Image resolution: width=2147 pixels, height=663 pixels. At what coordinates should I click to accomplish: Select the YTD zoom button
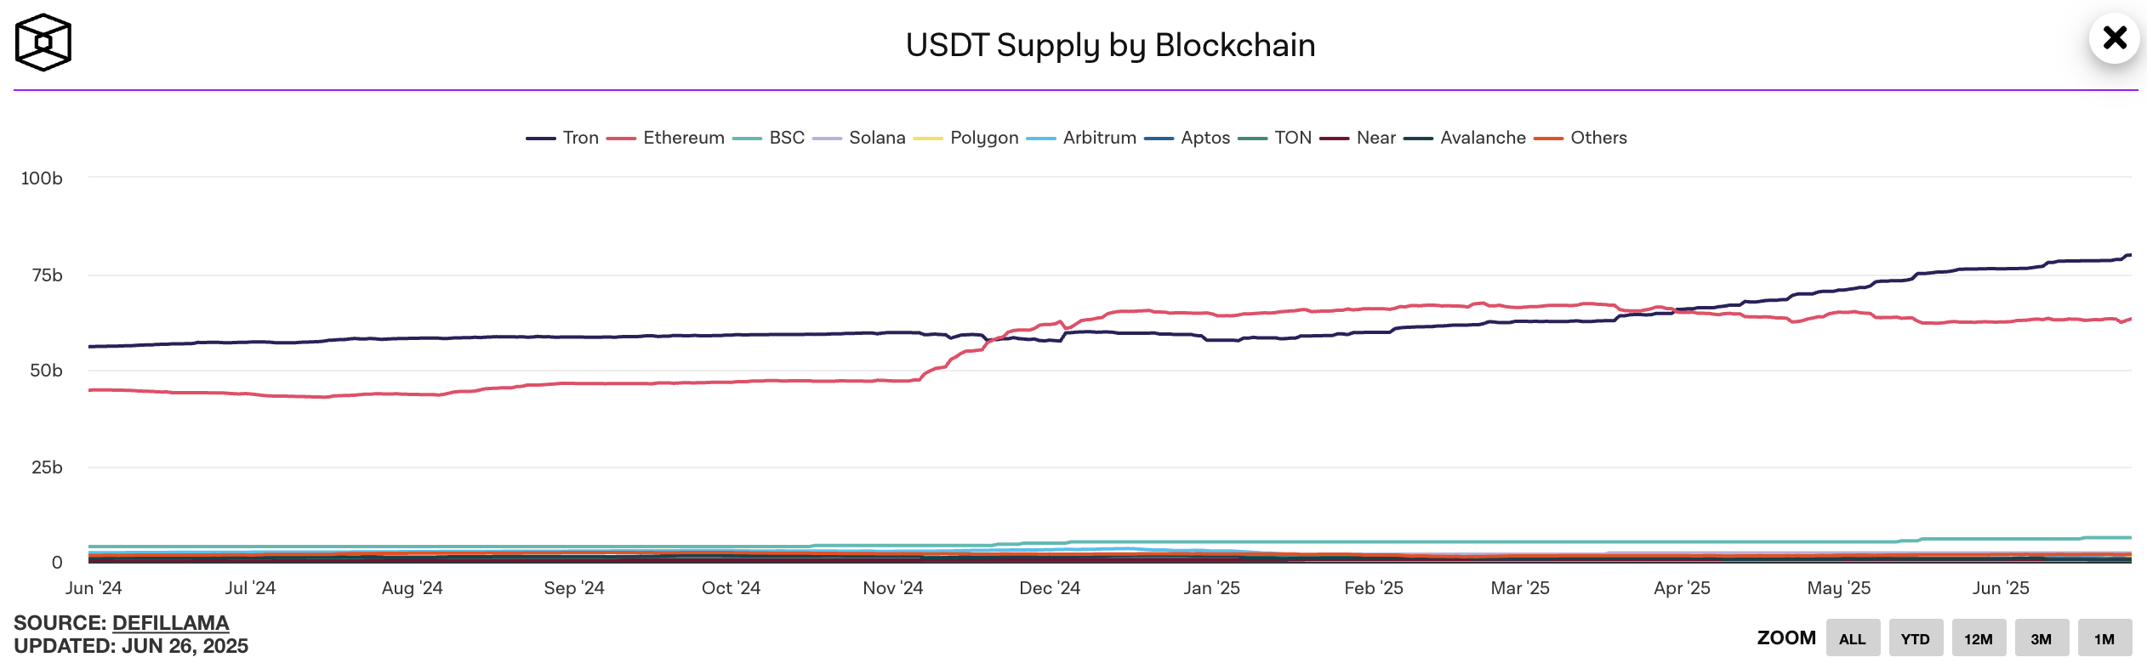1916,638
